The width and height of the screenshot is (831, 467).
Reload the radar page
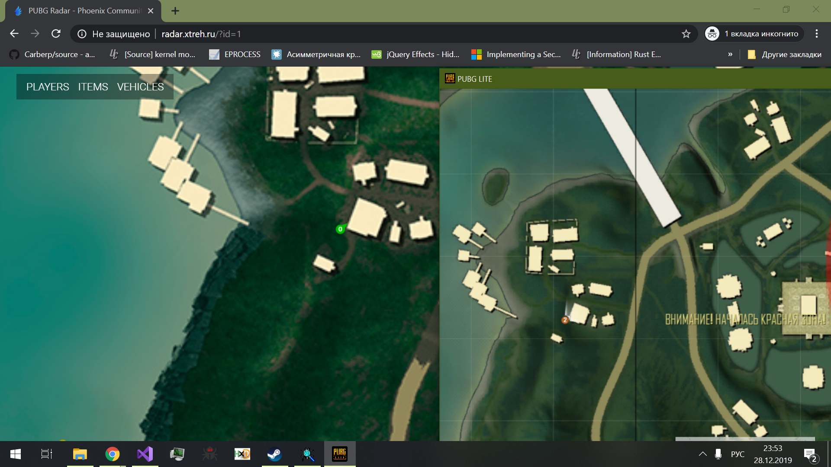coord(56,34)
